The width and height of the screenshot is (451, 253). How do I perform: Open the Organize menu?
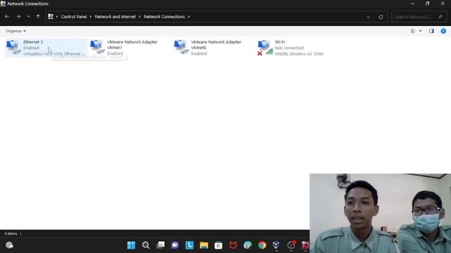coord(16,31)
